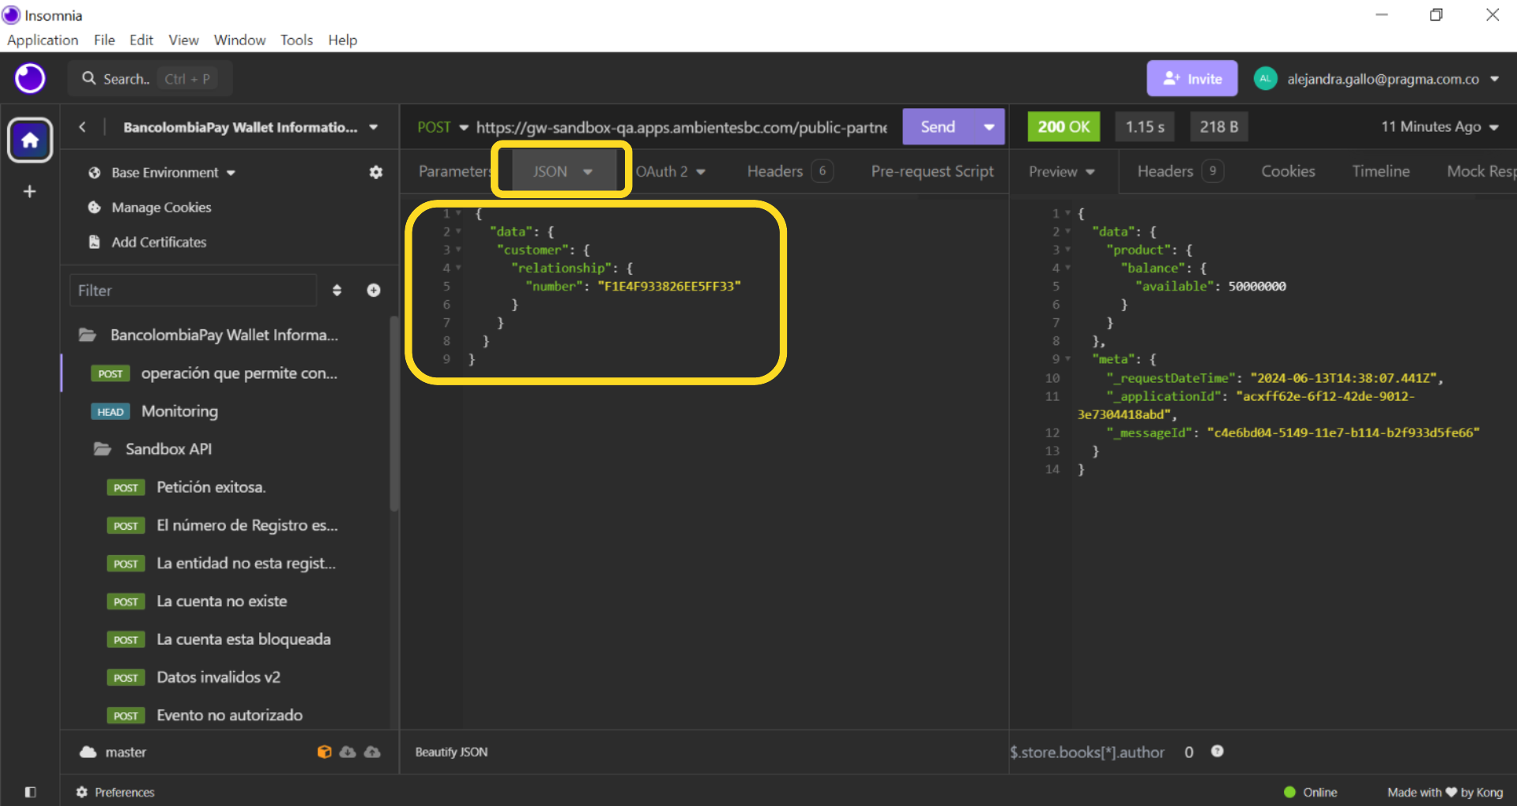Click the Preferences gear icon
The image size is (1517, 806).
(x=81, y=792)
